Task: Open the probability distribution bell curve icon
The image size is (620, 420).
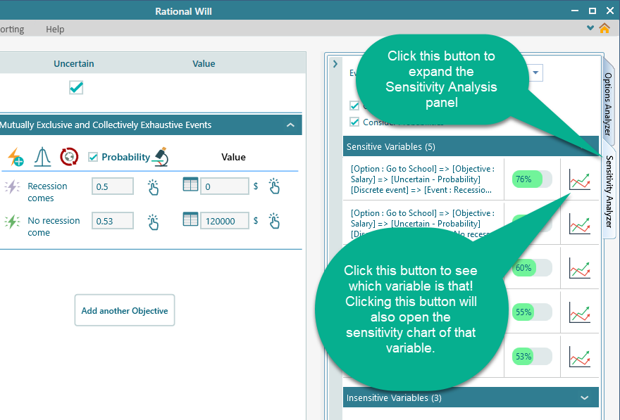Action: (x=43, y=156)
